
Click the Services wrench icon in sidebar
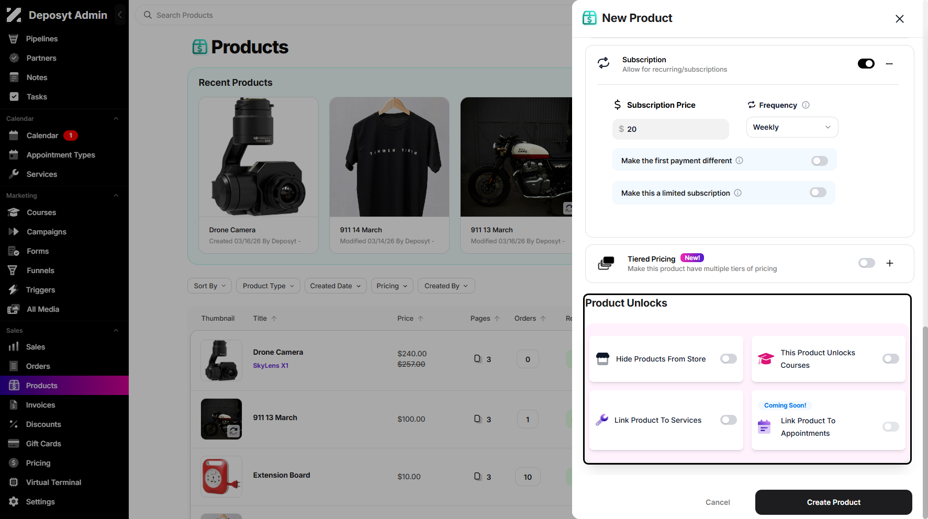(14, 174)
